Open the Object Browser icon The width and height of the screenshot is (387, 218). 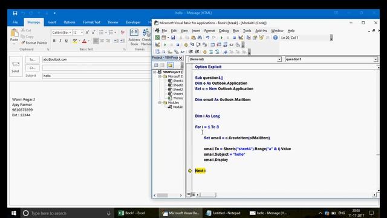point(261,38)
